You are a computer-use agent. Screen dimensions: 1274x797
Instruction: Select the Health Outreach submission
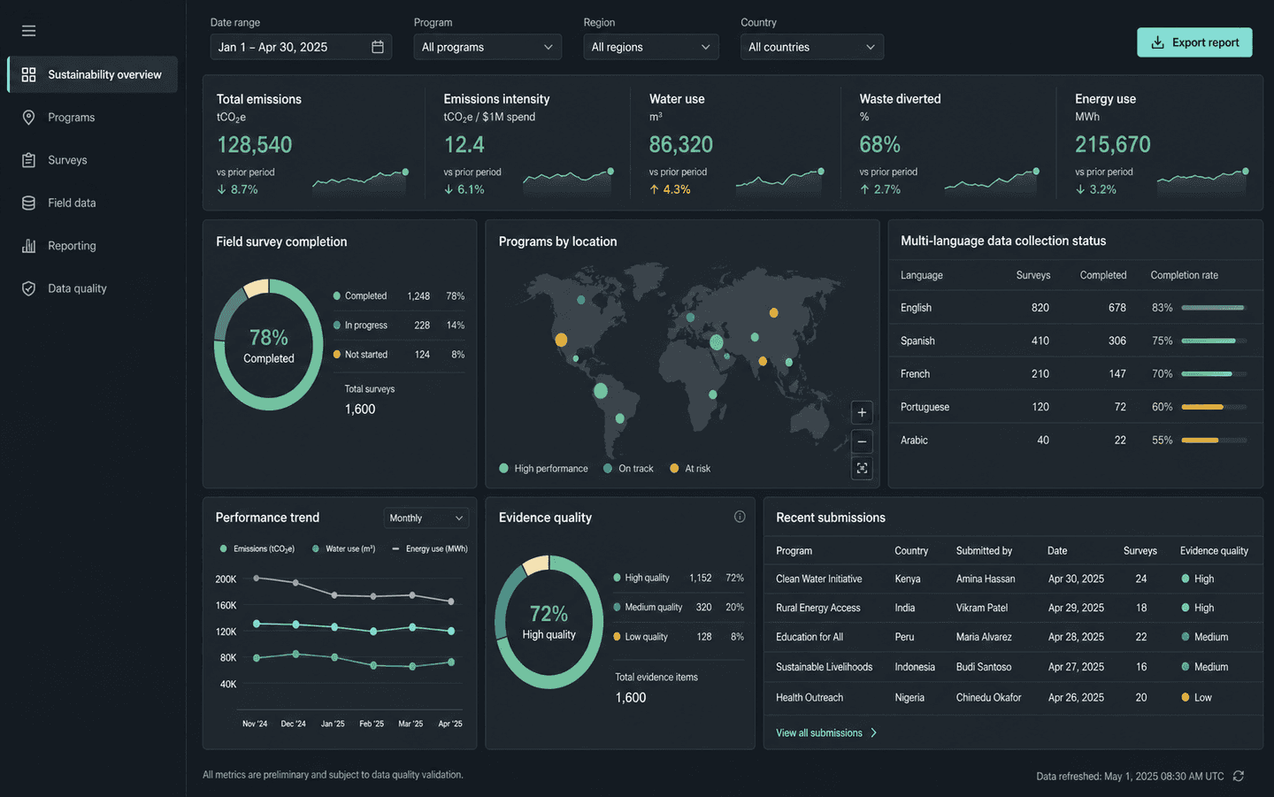[x=1013, y=697]
